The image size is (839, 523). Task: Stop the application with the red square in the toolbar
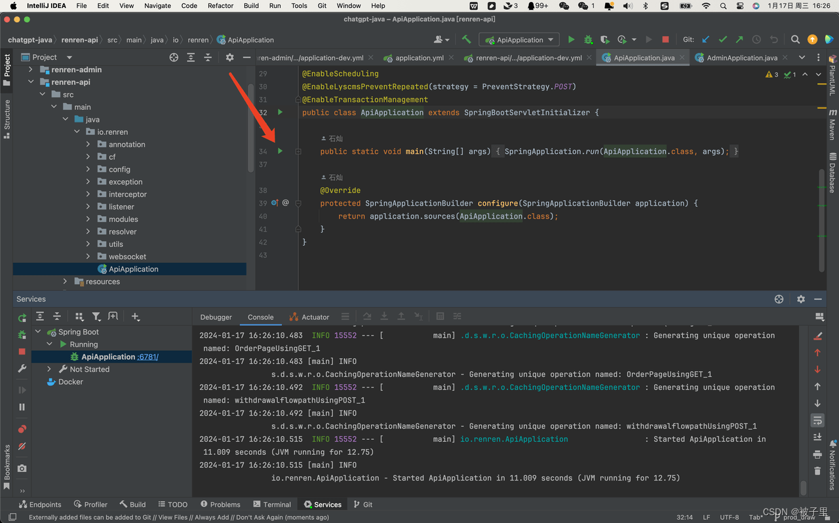(x=665, y=40)
